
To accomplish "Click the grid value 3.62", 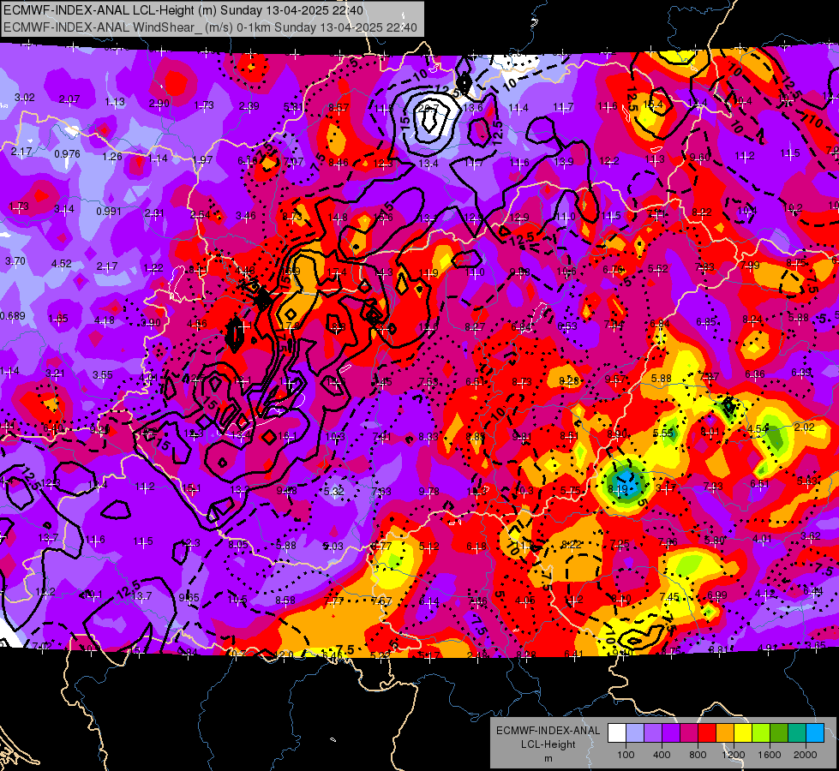I will (811, 536).
